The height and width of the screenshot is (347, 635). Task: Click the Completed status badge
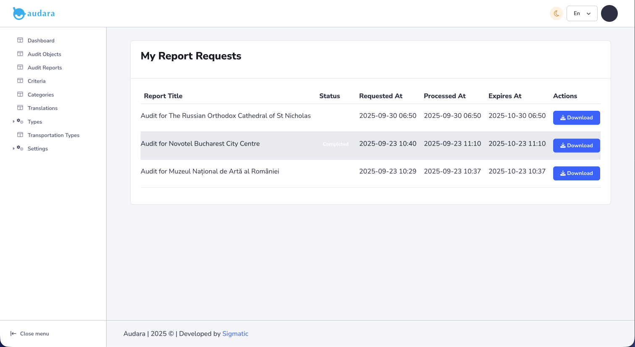(335, 144)
